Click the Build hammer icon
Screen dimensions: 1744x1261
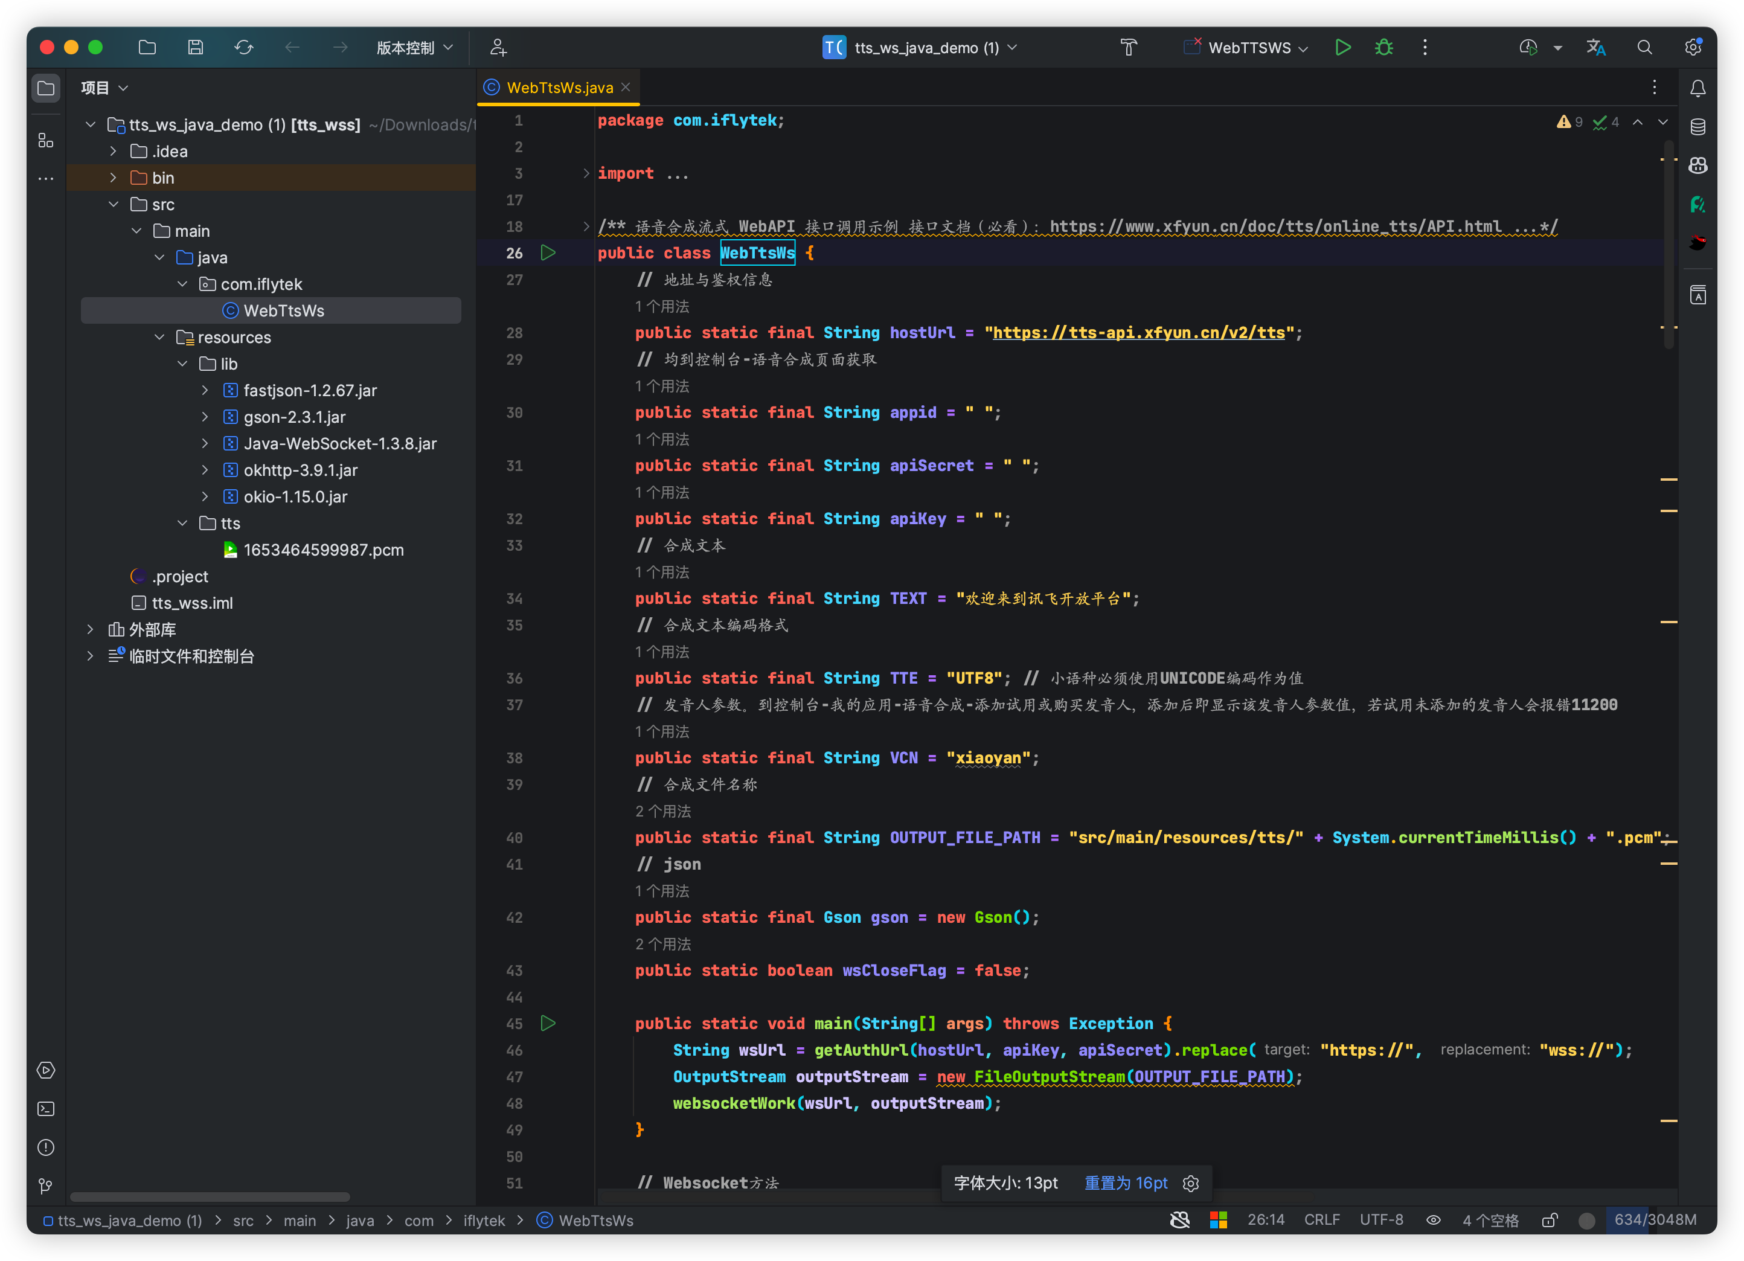pyautogui.click(x=1128, y=48)
